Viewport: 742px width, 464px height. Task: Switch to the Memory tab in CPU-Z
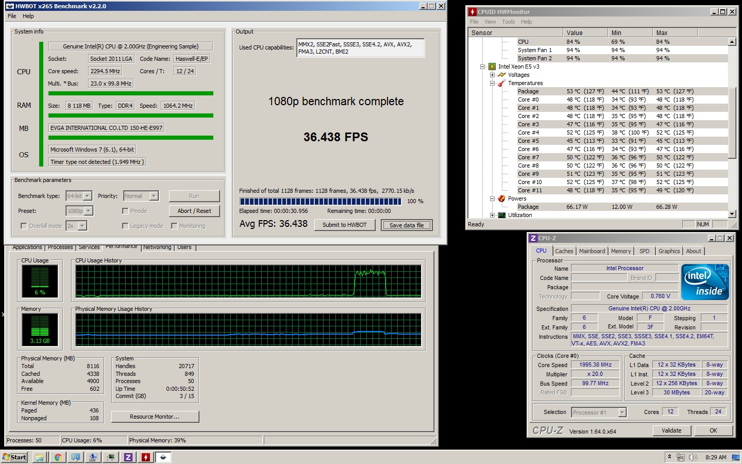coord(621,251)
